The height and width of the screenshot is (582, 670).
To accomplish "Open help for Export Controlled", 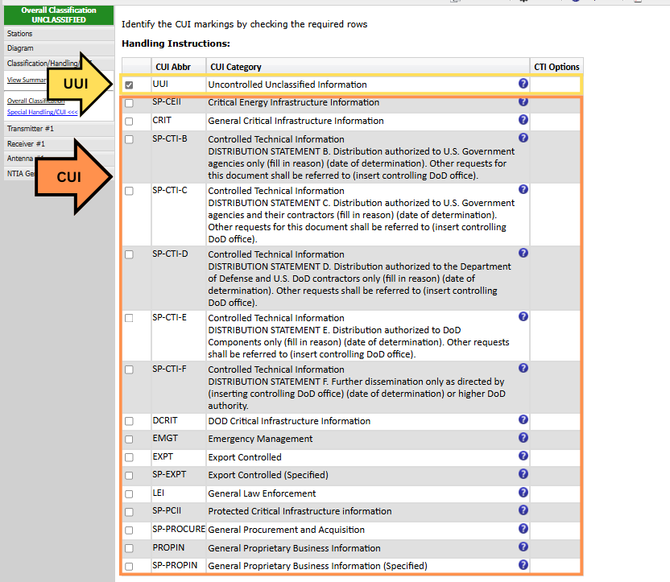I will 523,456.
